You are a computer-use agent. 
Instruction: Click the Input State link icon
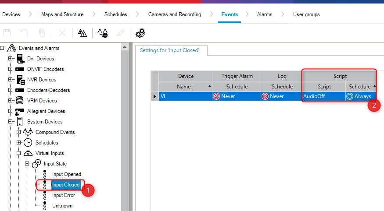36,164
